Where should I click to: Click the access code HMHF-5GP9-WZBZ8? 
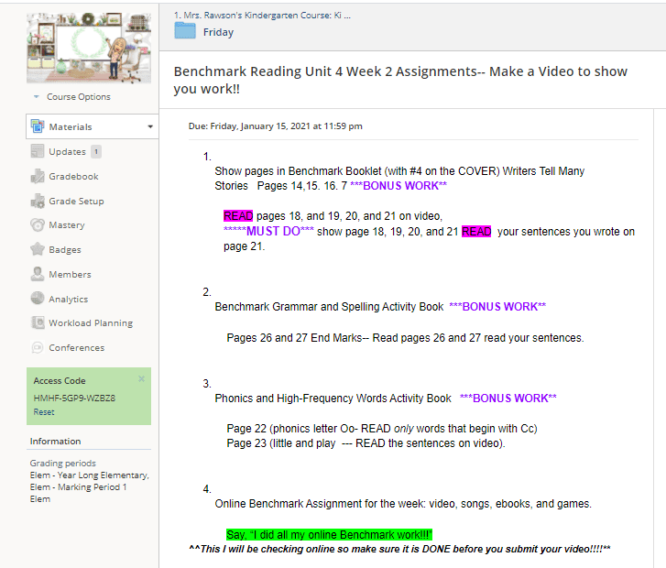click(74, 399)
